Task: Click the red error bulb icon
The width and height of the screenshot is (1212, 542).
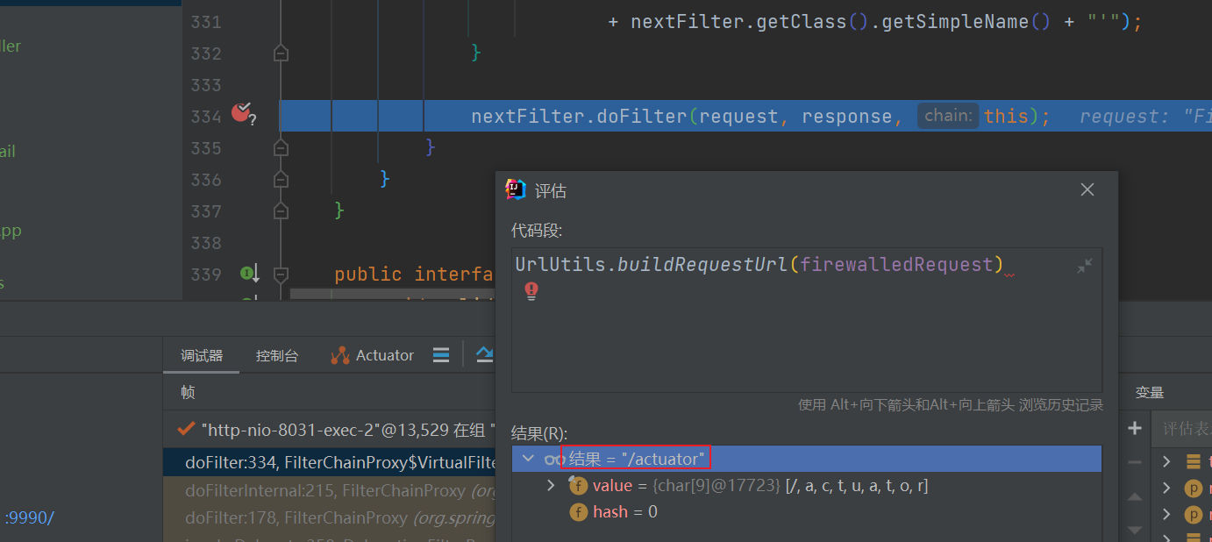Action: (531, 291)
